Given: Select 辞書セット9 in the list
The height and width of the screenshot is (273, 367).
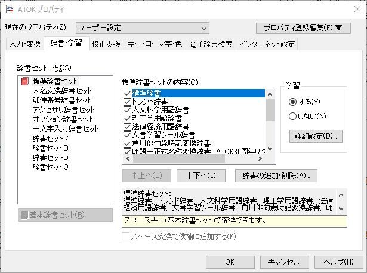Looking at the screenshot, I should [50, 158].
